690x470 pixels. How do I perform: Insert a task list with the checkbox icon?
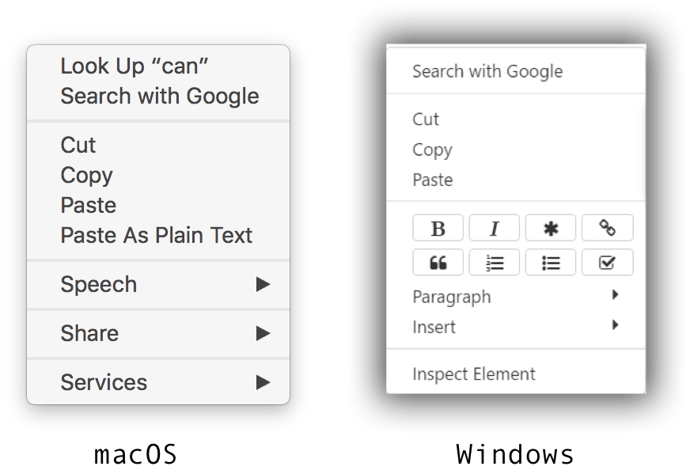point(607,263)
